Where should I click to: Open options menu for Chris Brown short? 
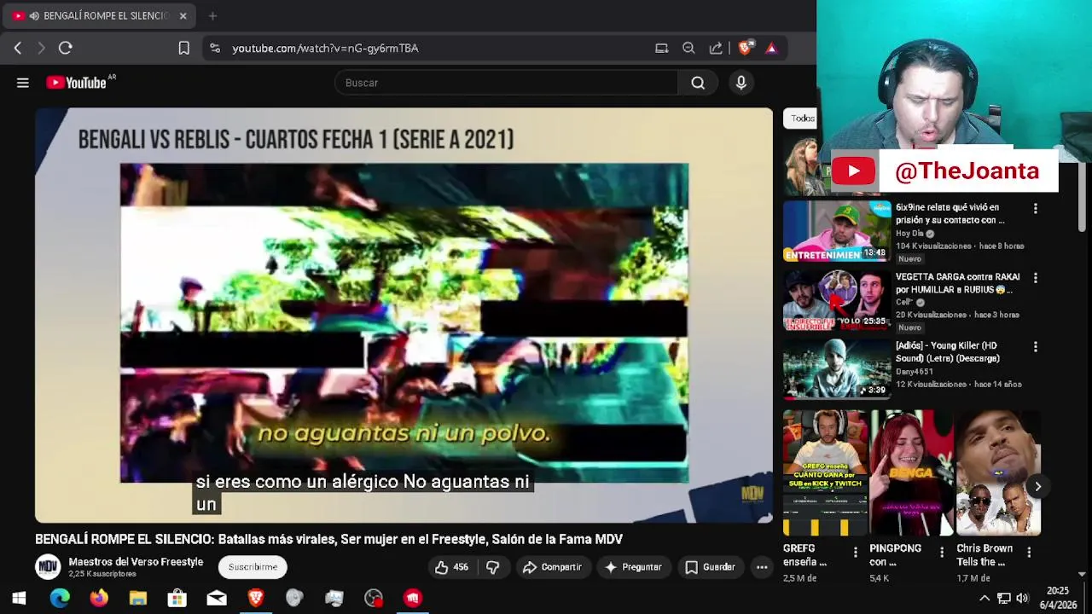pos(1029,553)
